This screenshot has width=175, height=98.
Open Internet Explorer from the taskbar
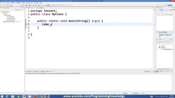(x=7, y=96)
